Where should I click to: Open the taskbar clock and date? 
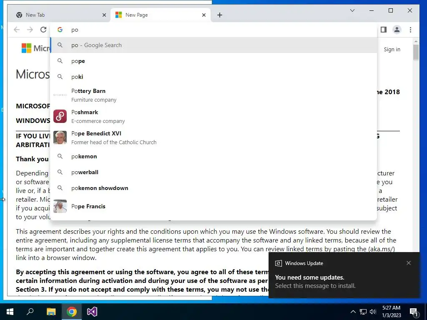391,312
